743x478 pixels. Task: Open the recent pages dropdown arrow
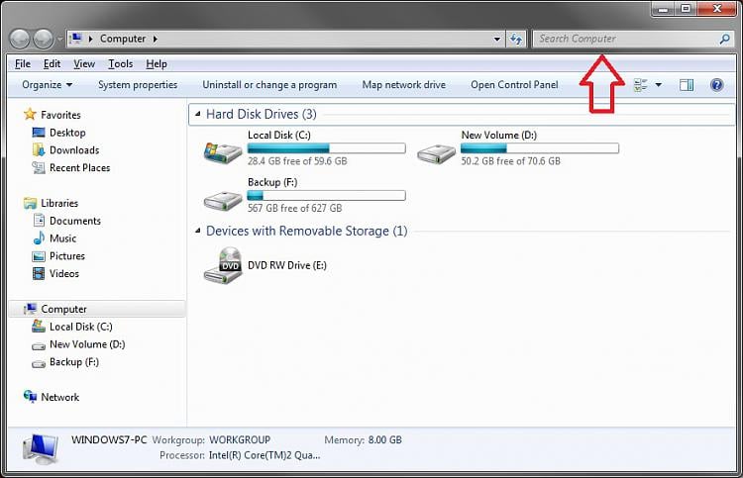coord(59,40)
